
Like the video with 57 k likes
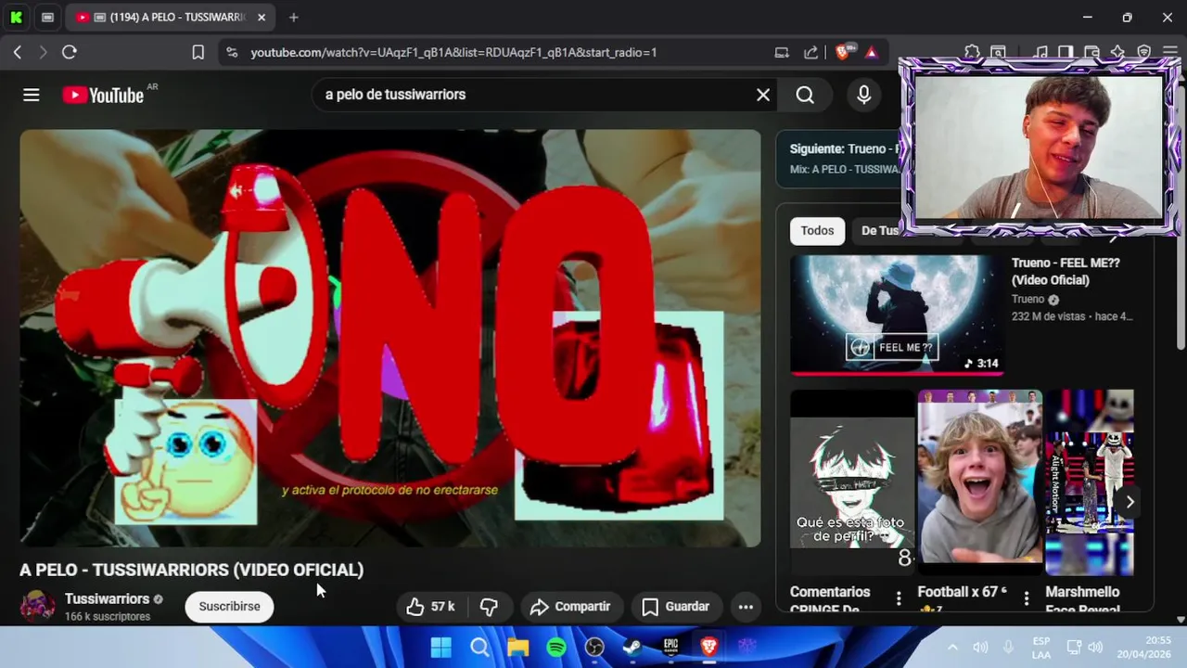click(431, 607)
